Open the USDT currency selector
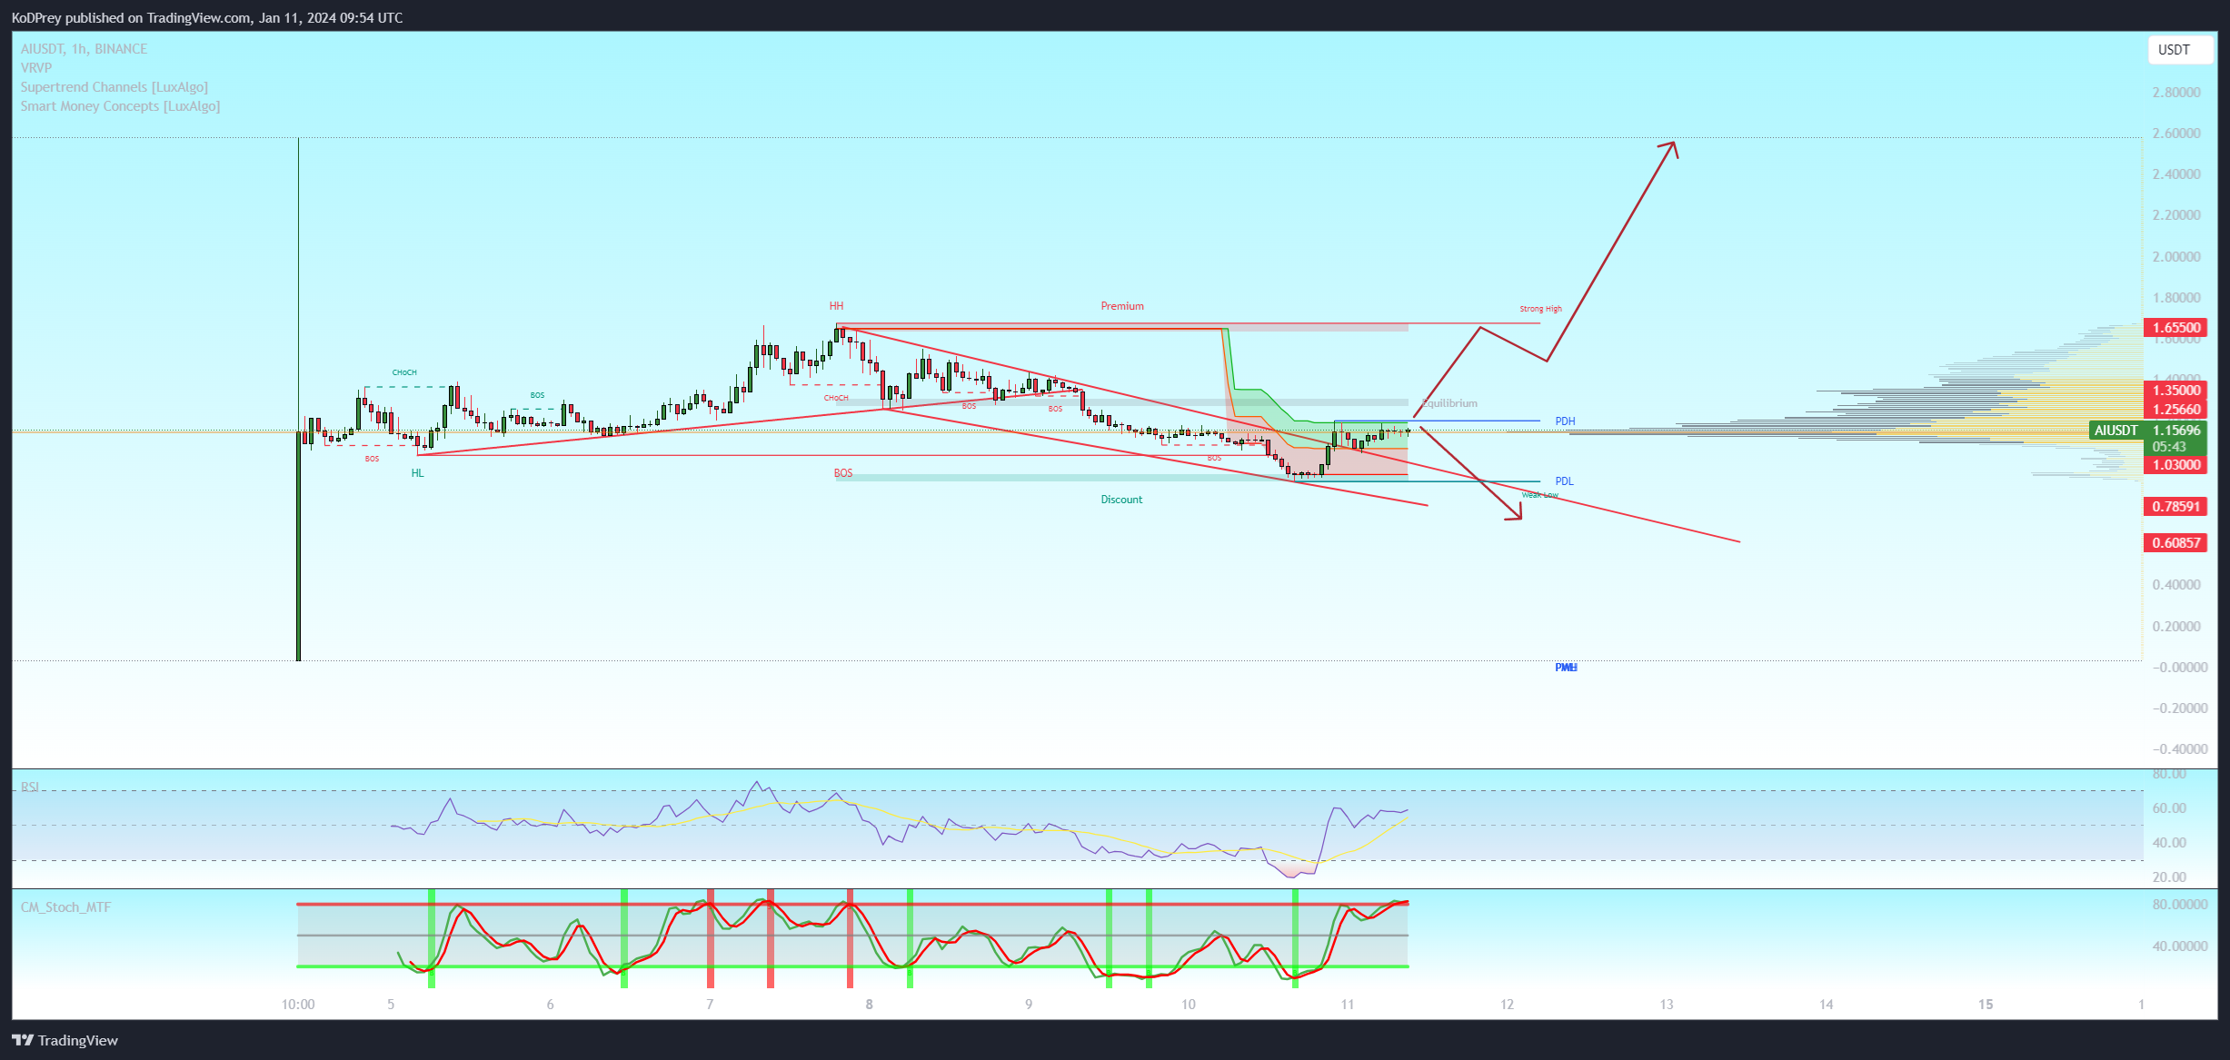 (2179, 50)
